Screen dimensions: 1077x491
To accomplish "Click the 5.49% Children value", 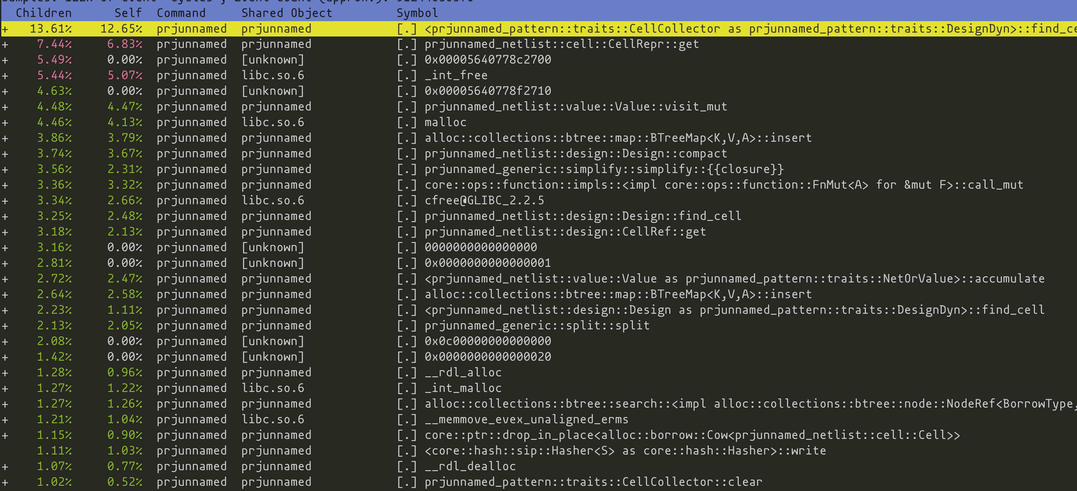I will tap(54, 60).
